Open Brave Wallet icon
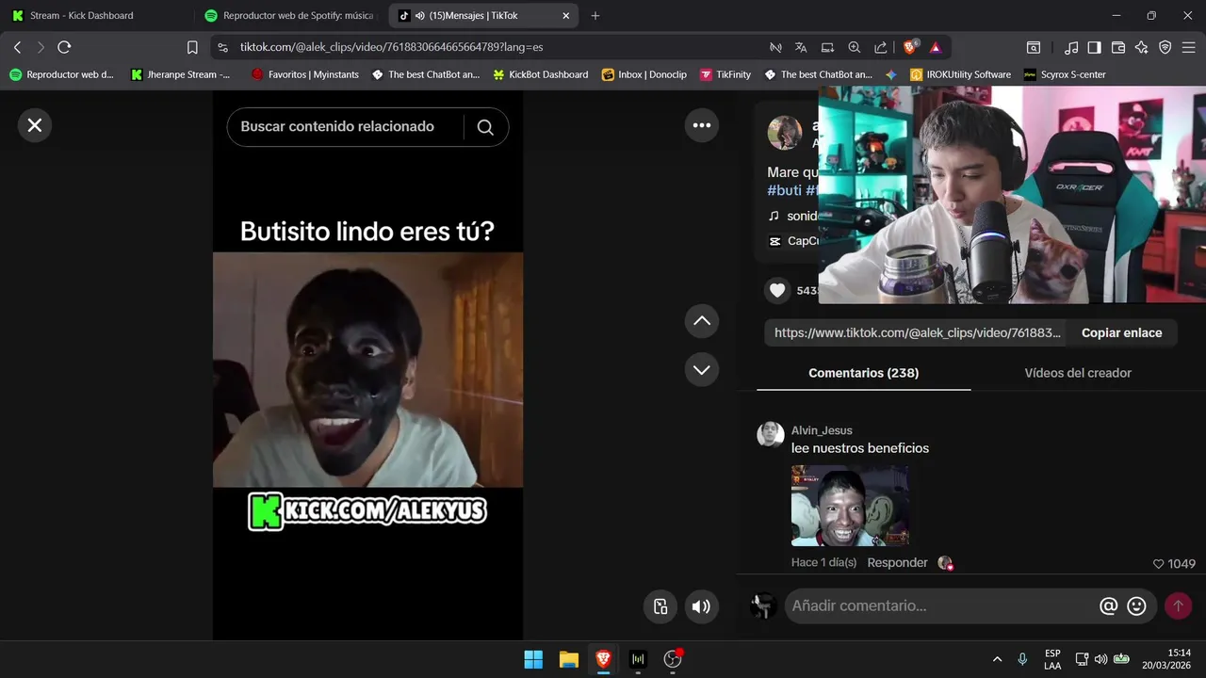This screenshot has width=1206, height=678. (x=1118, y=47)
